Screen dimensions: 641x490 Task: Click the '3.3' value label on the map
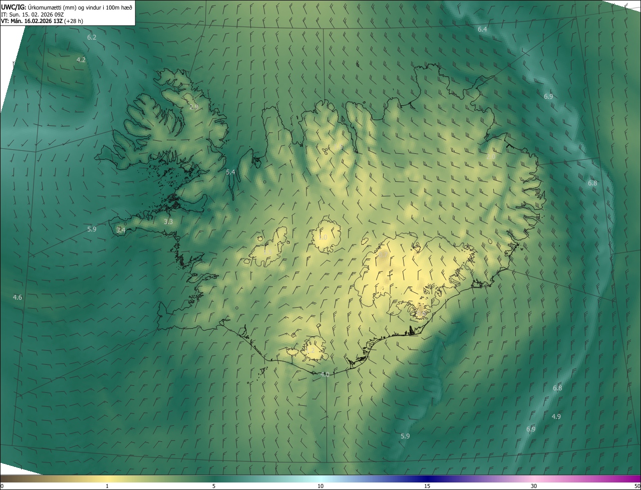168,221
